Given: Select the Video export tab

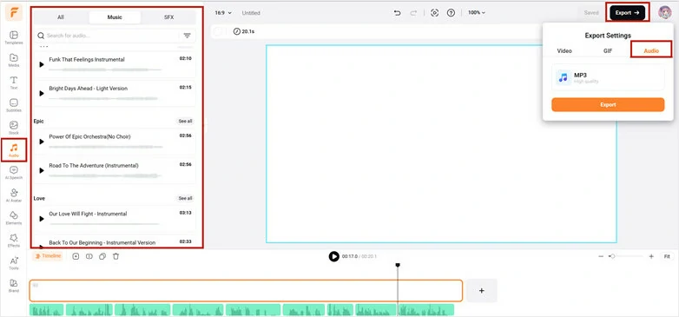Looking at the screenshot, I should click(x=564, y=50).
